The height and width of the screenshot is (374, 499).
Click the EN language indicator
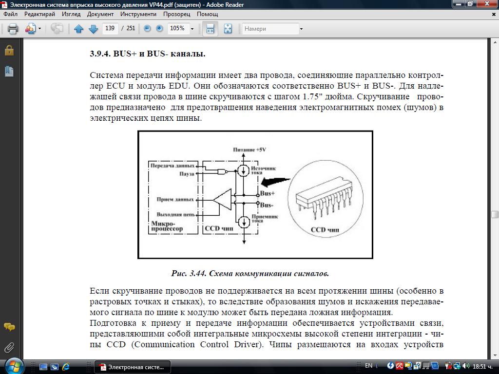tap(368, 366)
